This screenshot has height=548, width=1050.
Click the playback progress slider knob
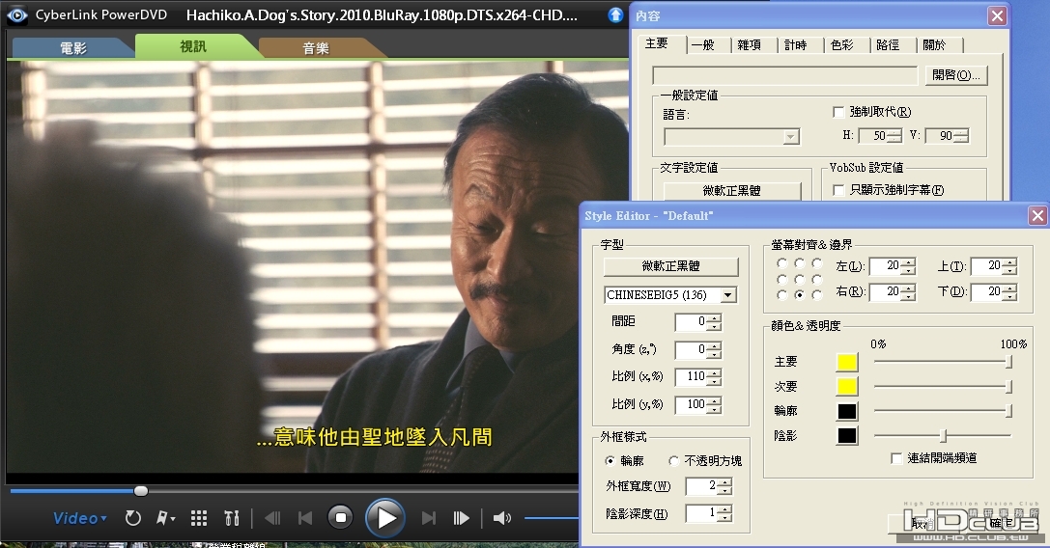tap(141, 491)
